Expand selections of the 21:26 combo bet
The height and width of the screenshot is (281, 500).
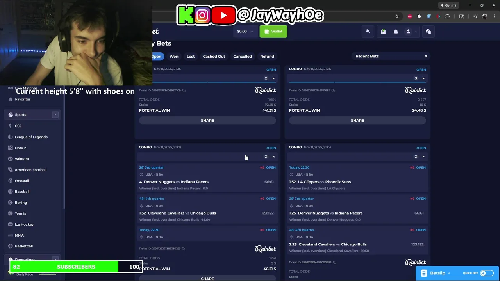coord(423,78)
